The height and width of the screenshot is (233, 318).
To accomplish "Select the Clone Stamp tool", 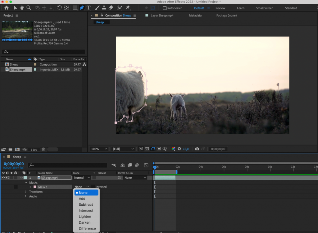I will 104,7.
